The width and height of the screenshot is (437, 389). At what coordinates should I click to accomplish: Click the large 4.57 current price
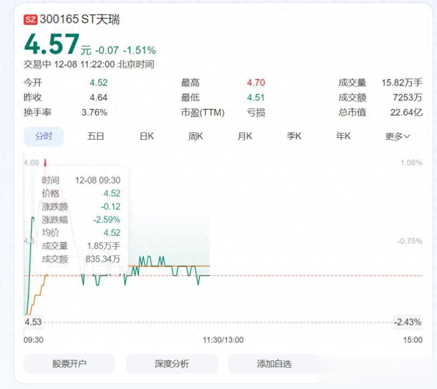click(52, 44)
